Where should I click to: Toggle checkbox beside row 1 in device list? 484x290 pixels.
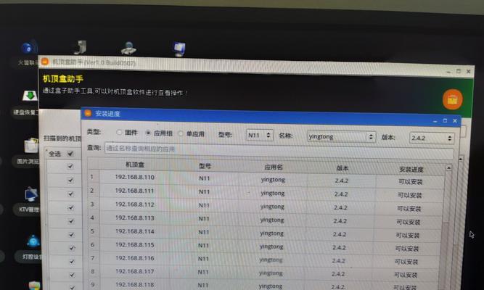pyautogui.click(x=70, y=166)
